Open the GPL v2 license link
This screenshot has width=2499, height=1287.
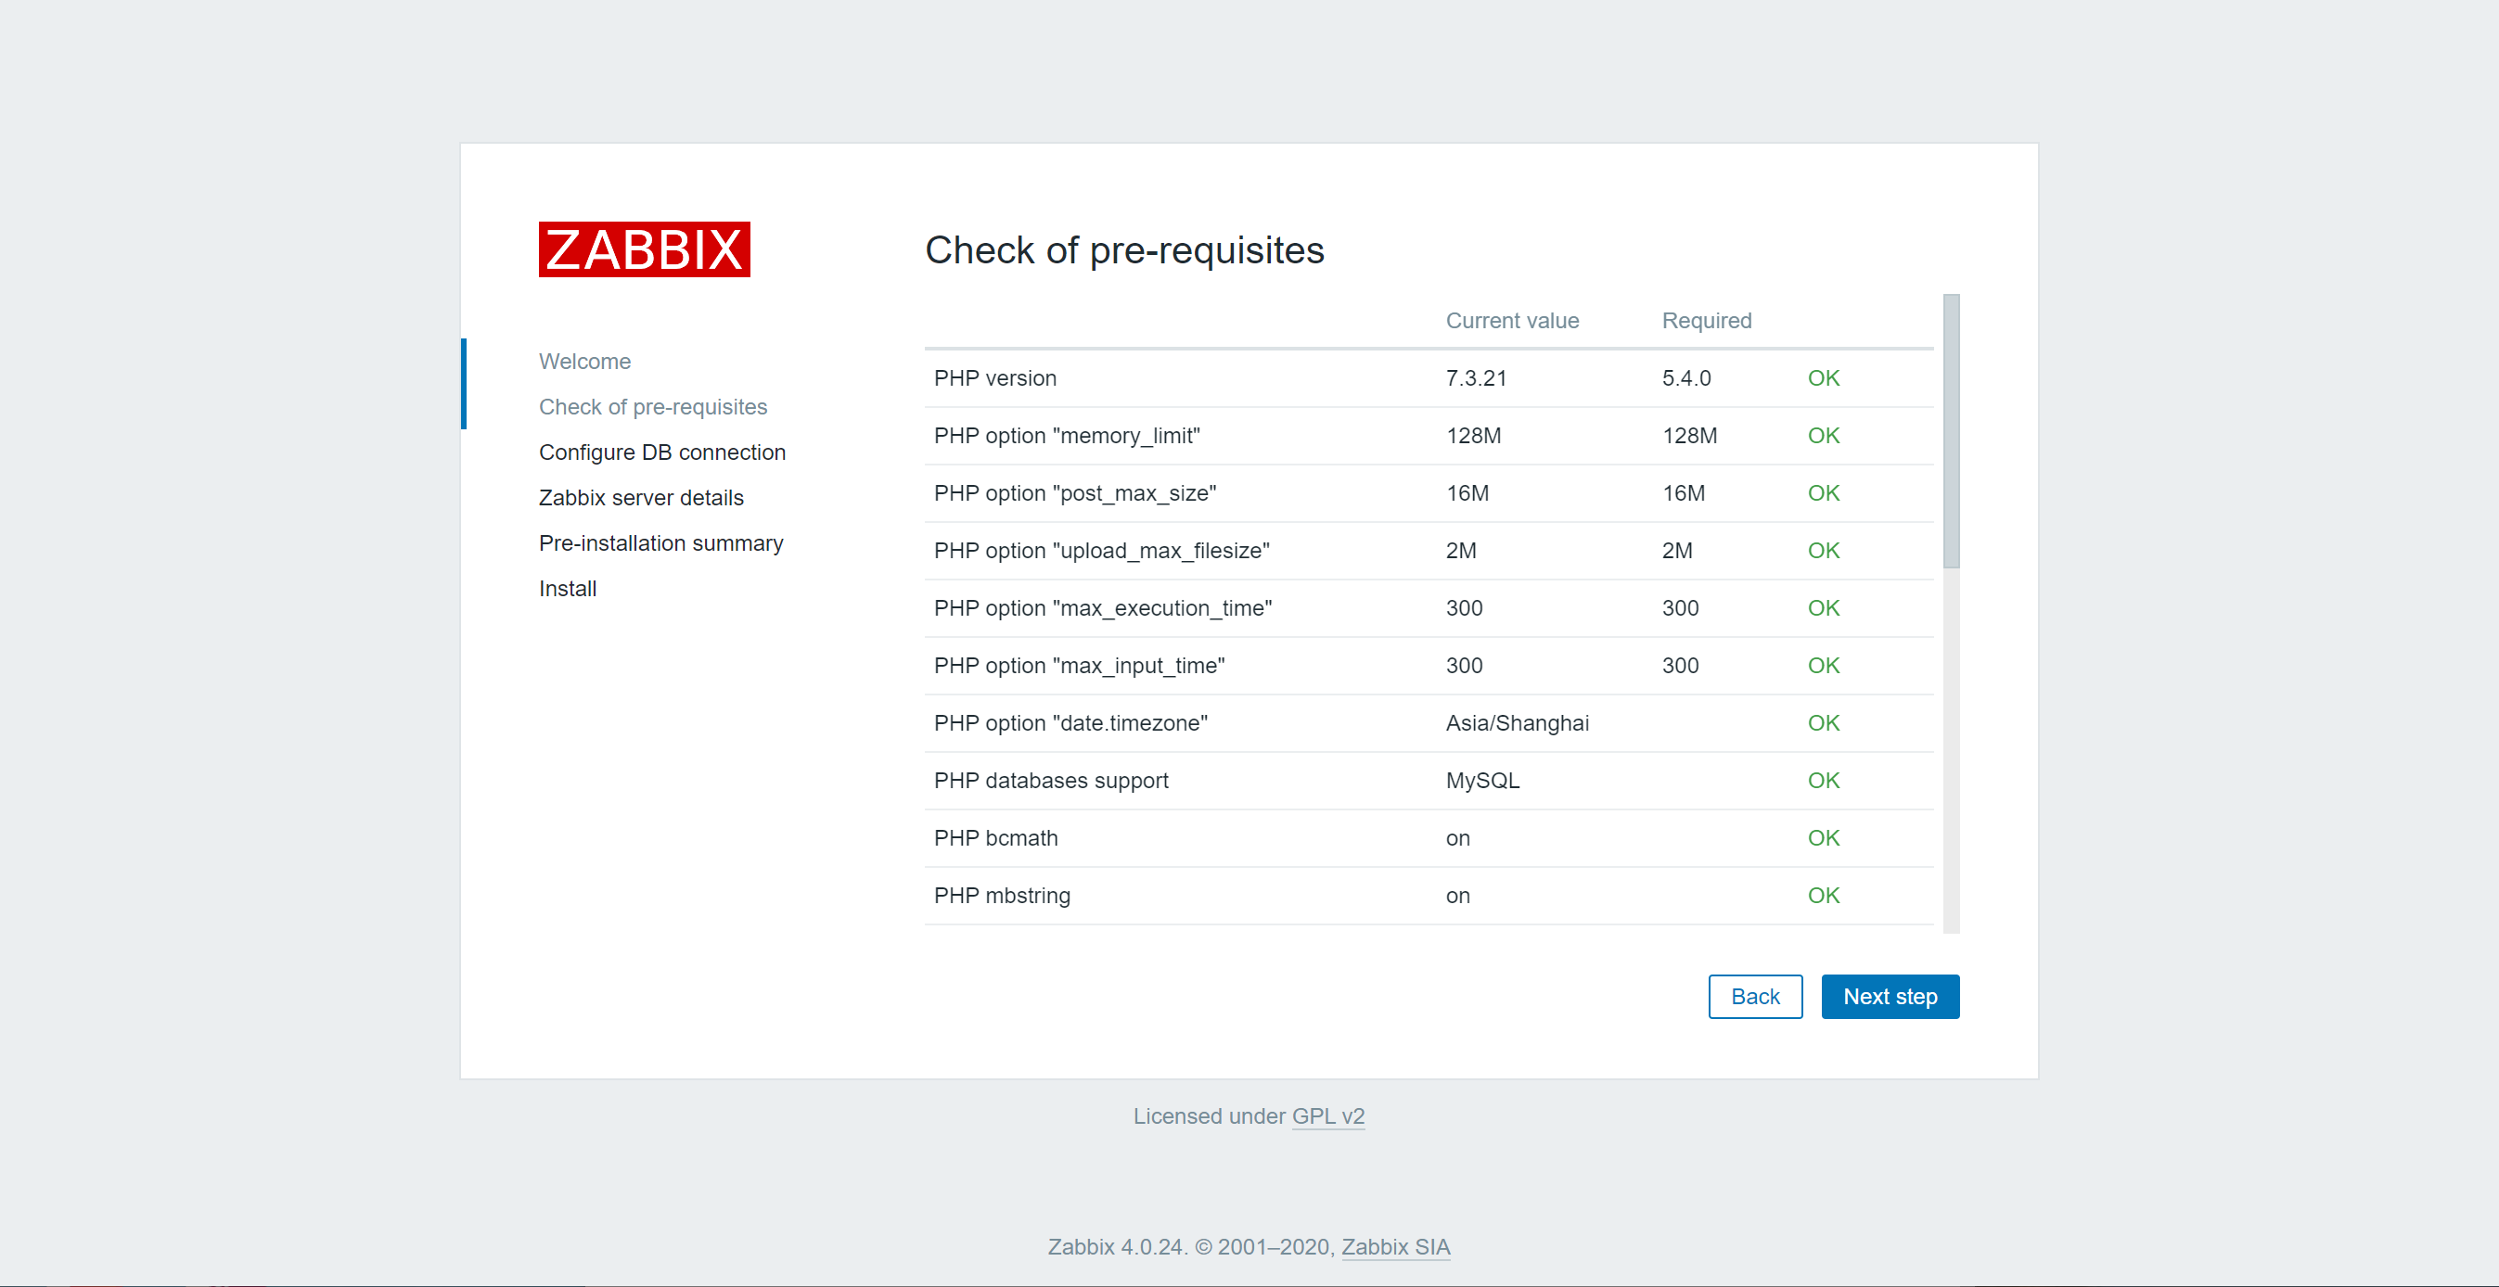point(1328,1116)
